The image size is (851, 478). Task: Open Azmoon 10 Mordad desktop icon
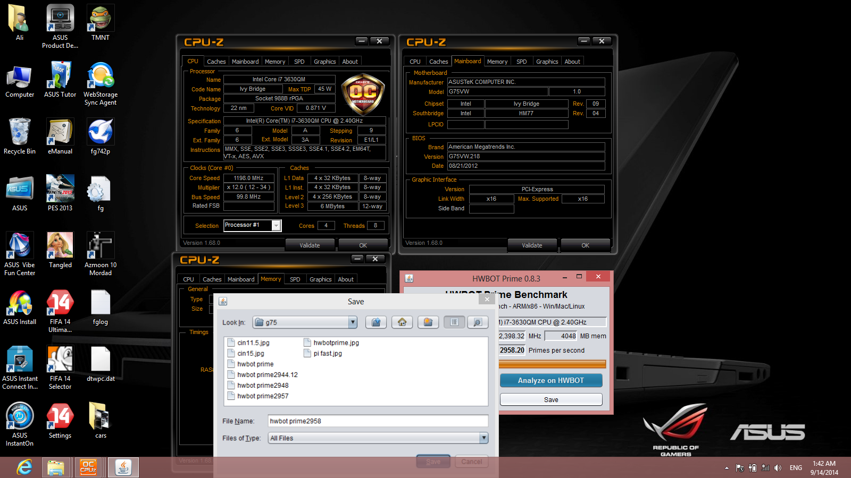101,254
